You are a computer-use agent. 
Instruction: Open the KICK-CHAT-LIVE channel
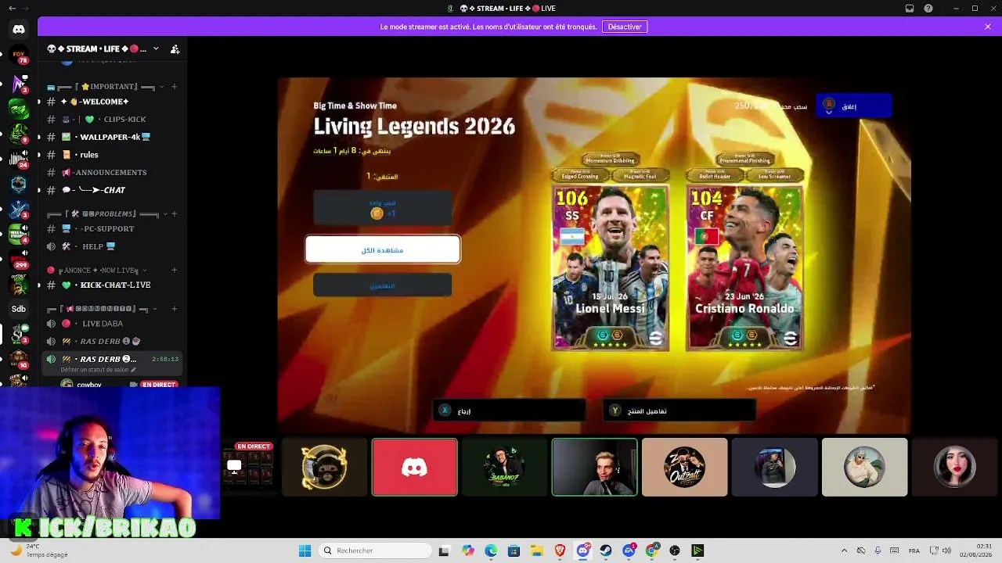pos(112,285)
